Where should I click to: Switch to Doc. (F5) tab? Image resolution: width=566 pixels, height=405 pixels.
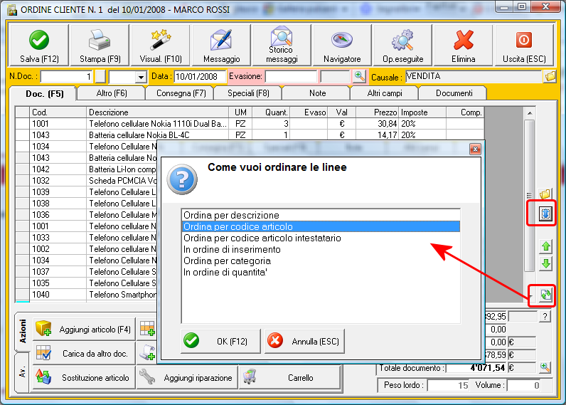pyautogui.click(x=44, y=94)
